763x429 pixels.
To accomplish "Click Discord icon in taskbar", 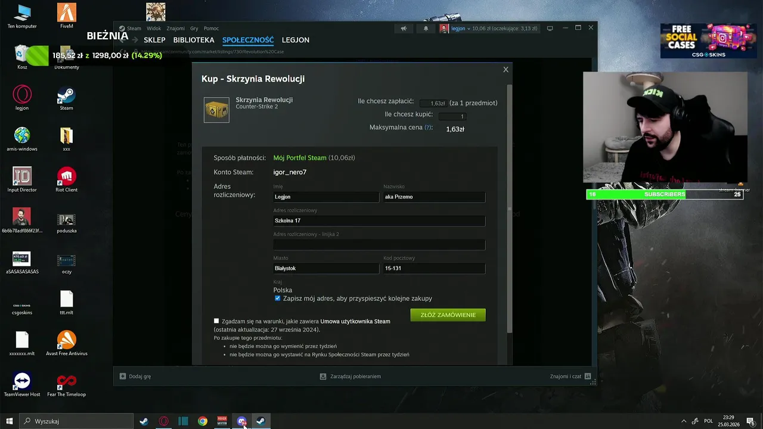I will pyautogui.click(x=241, y=421).
